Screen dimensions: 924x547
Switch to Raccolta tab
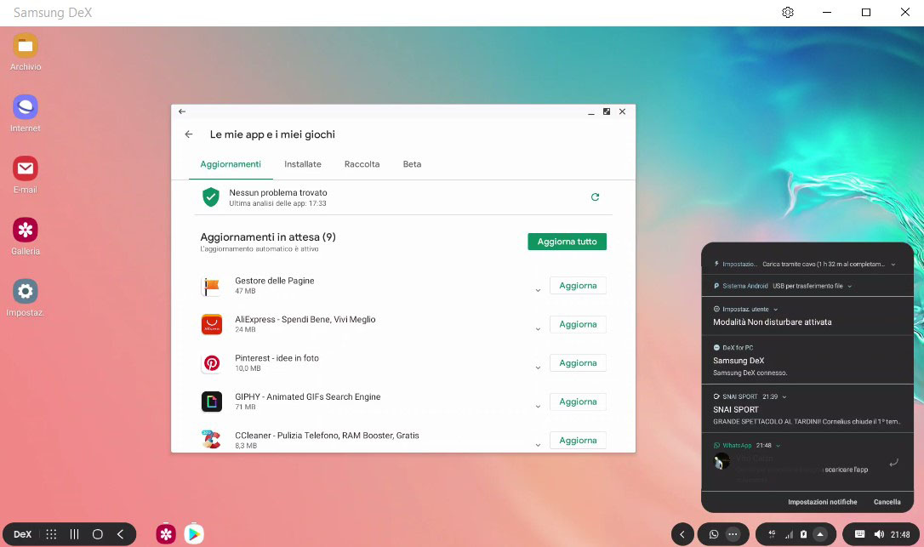pos(362,164)
